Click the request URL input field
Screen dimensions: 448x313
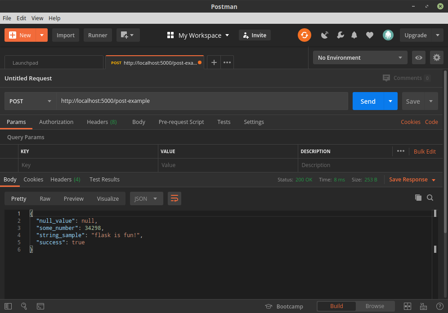tap(202, 101)
